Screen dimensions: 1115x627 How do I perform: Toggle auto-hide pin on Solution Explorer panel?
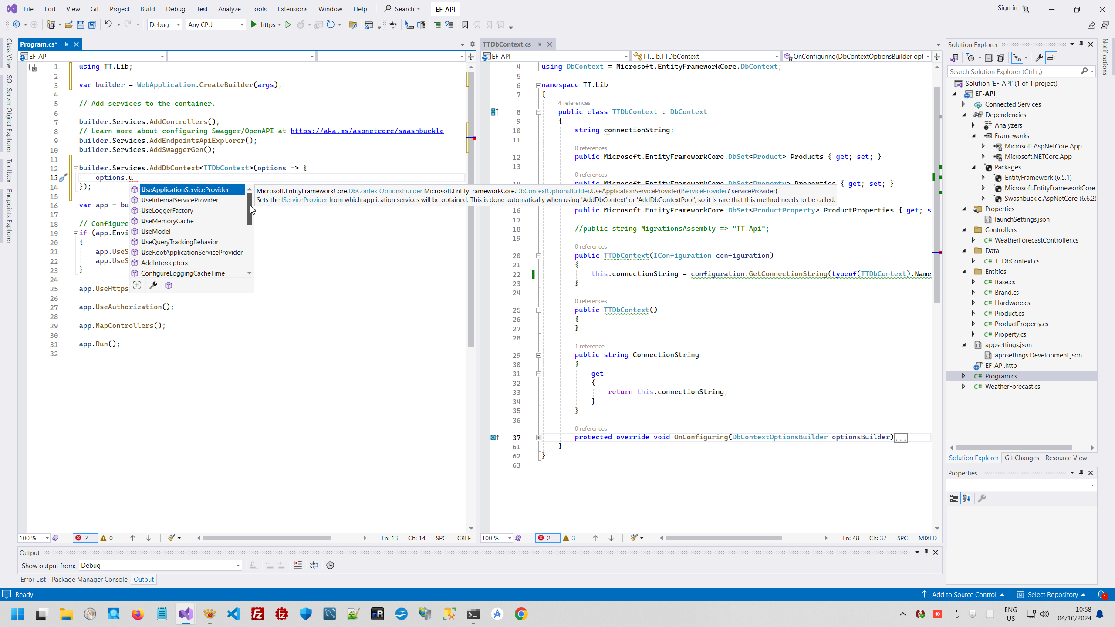tap(1081, 44)
